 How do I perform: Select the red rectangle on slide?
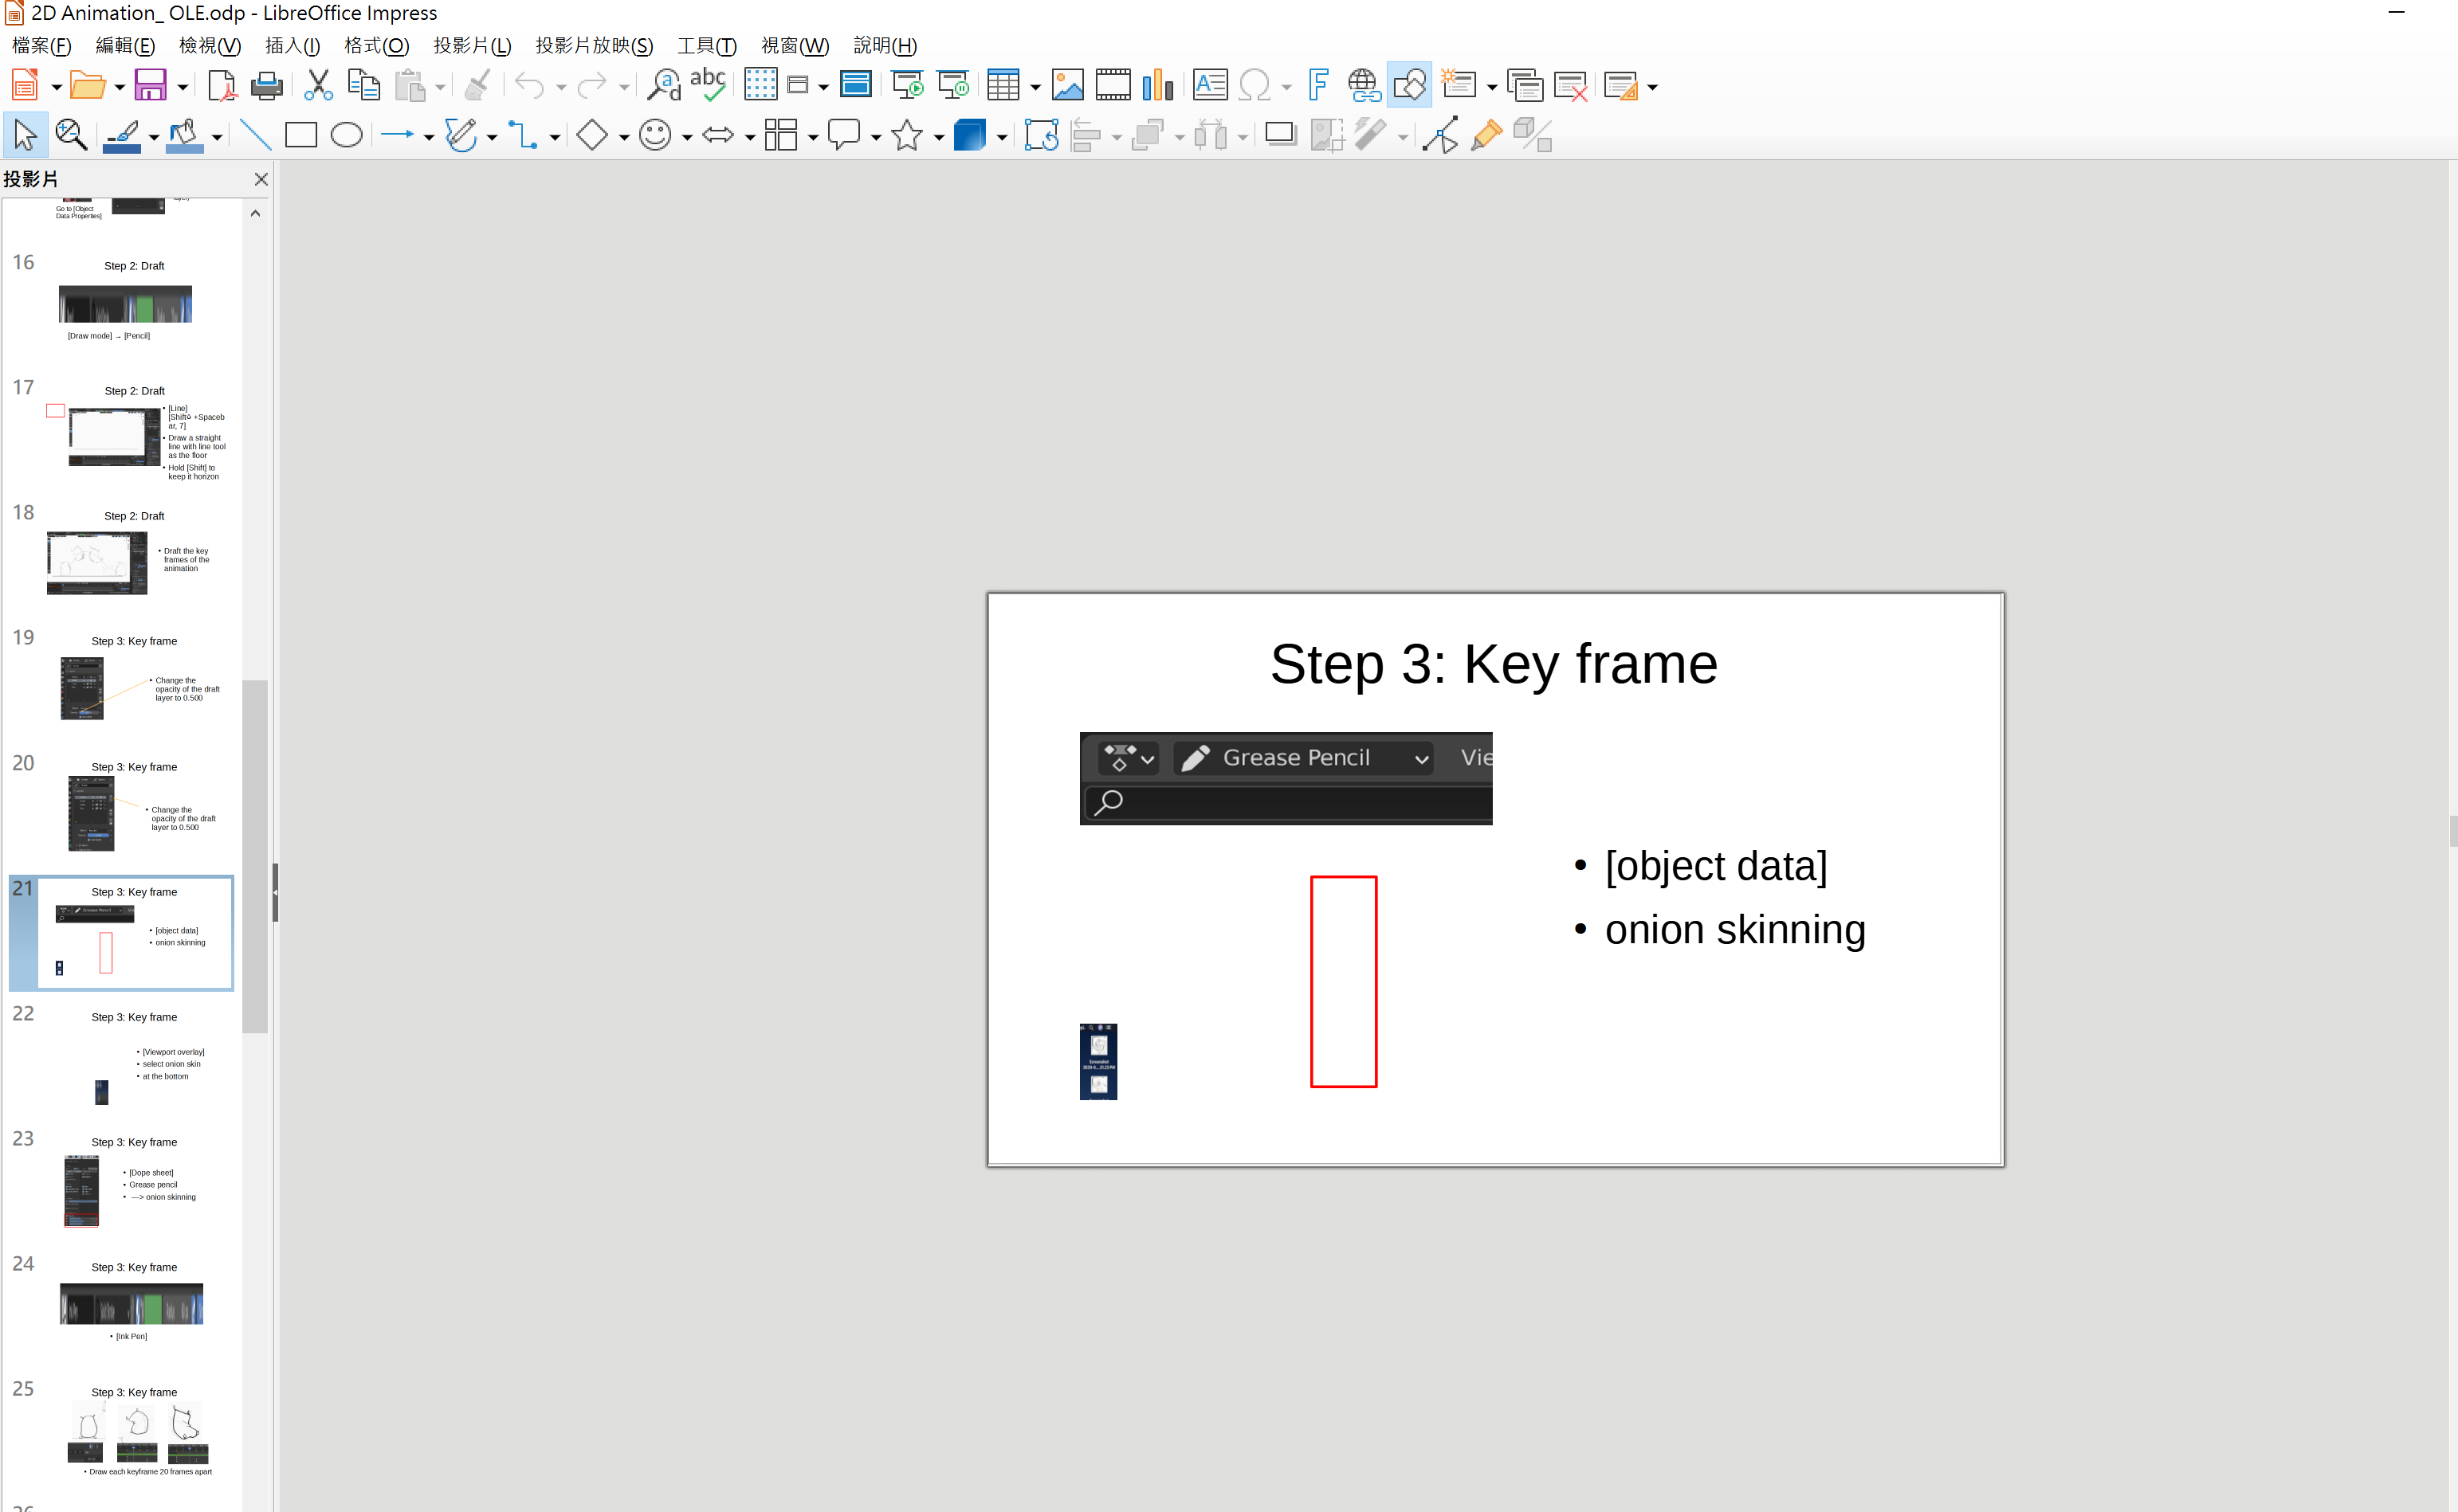1344,981
